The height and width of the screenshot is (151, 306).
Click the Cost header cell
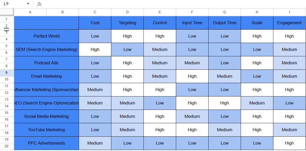click(x=95, y=23)
